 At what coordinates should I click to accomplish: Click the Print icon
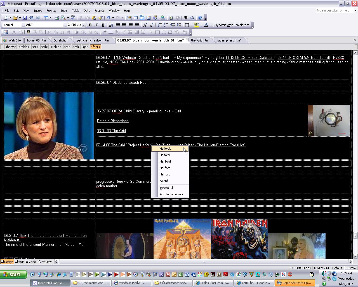point(57,18)
